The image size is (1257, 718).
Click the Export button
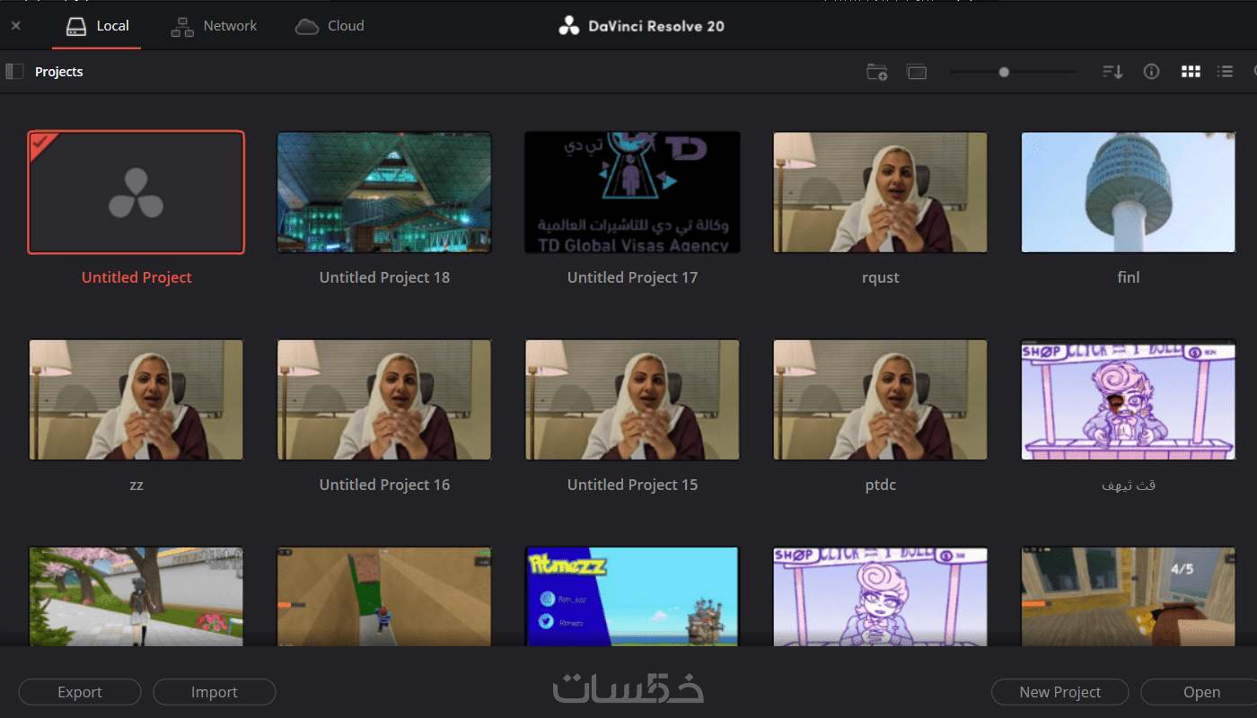click(x=80, y=692)
